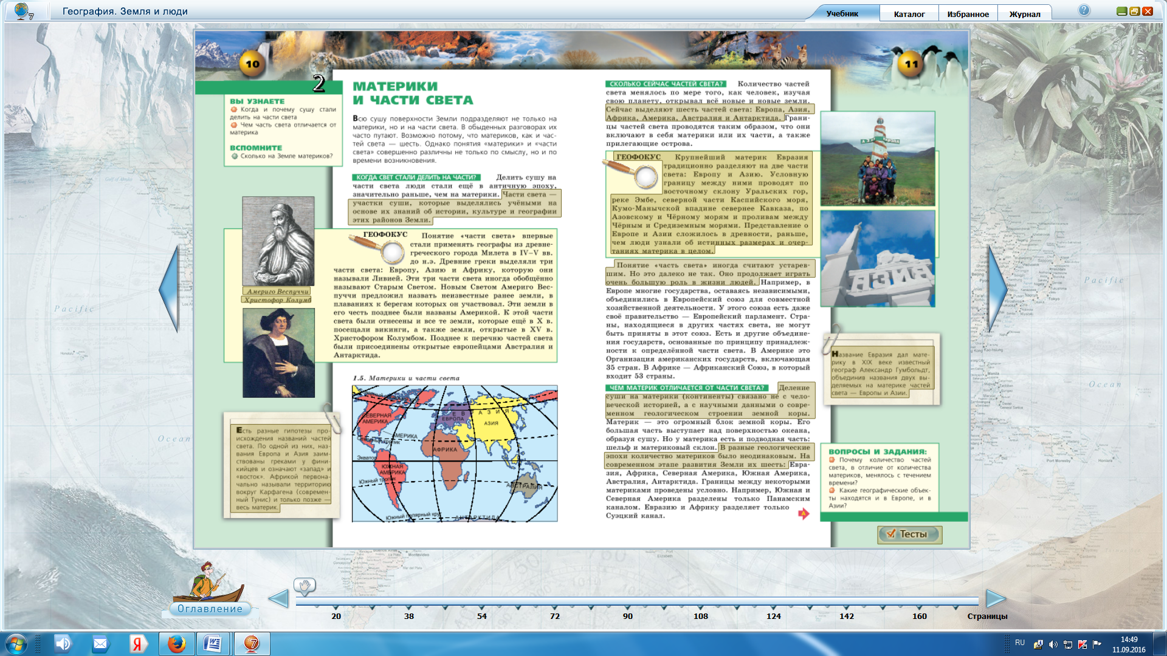Click the active textbook app taskbar icon

point(252,644)
